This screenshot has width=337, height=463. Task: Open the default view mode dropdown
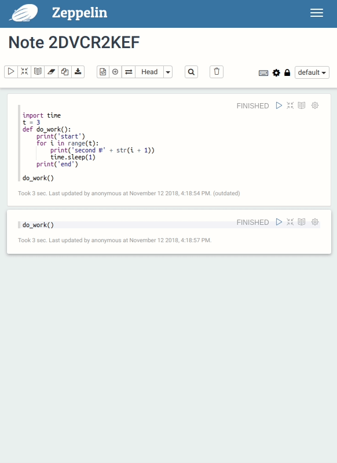click(312, 72)
